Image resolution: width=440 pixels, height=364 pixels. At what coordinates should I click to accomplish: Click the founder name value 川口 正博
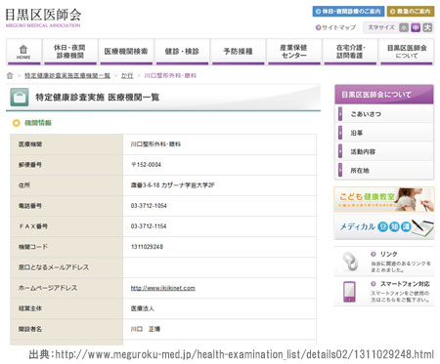[x=146, y=329]
